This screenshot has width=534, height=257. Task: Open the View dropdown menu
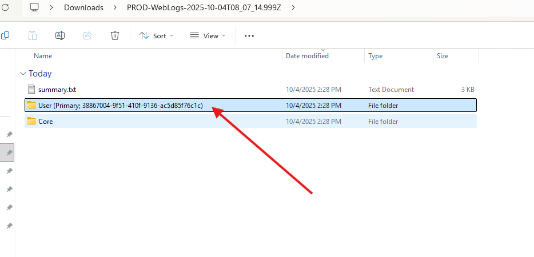[208, 35]
